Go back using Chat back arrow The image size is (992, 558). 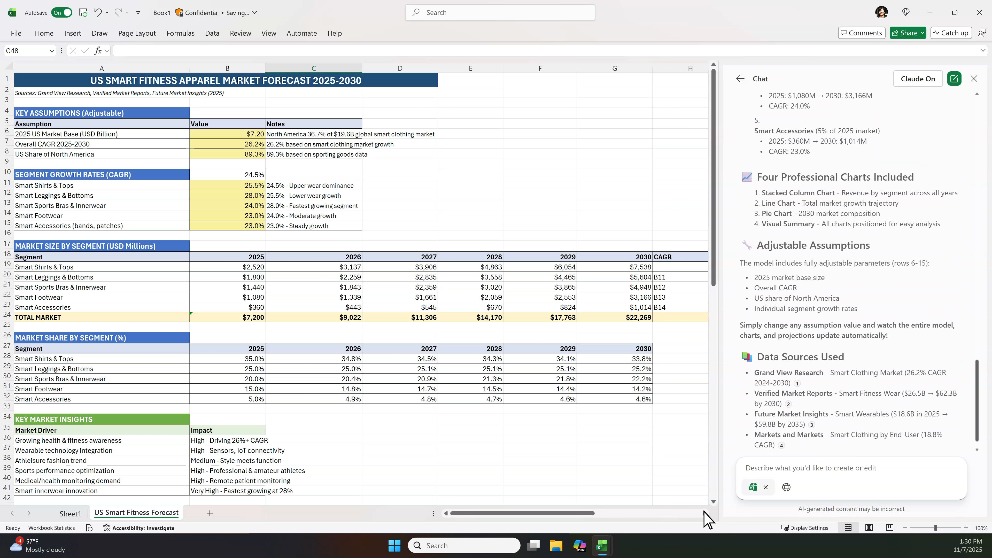click(x=740, y=79)
